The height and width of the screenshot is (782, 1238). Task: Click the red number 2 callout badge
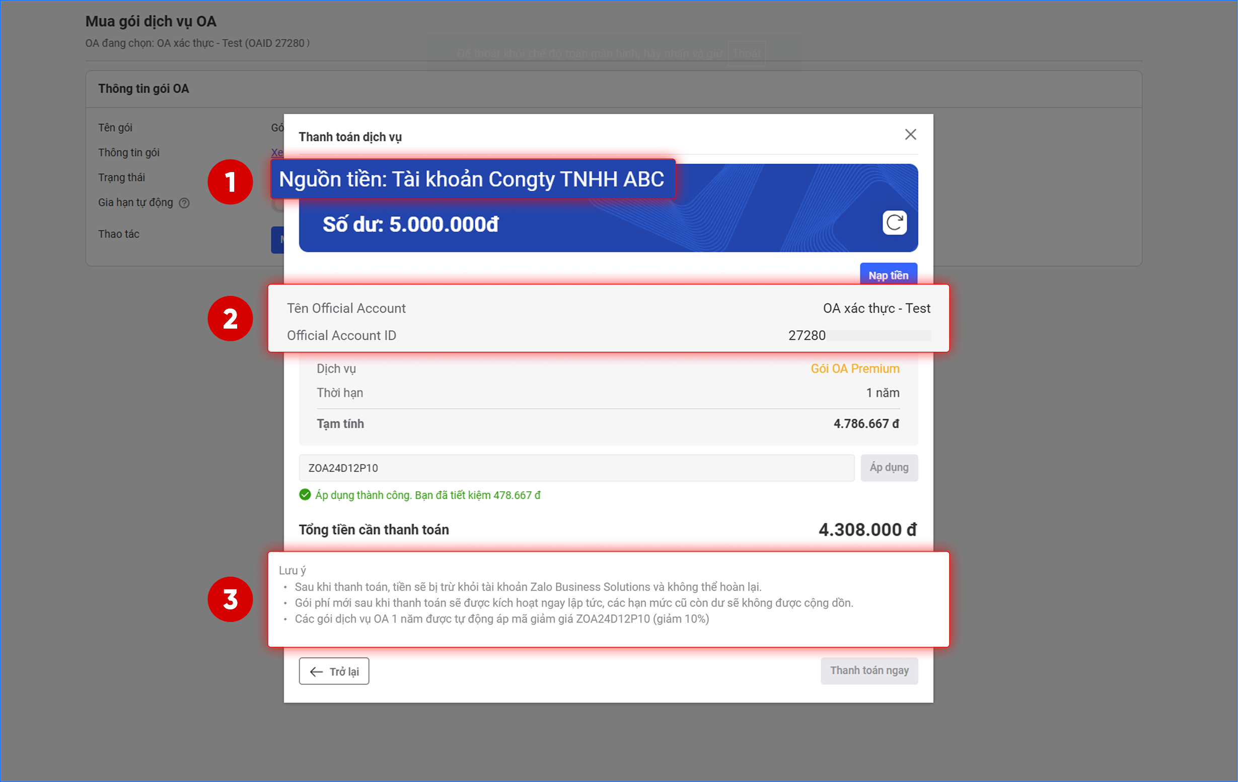230,319
